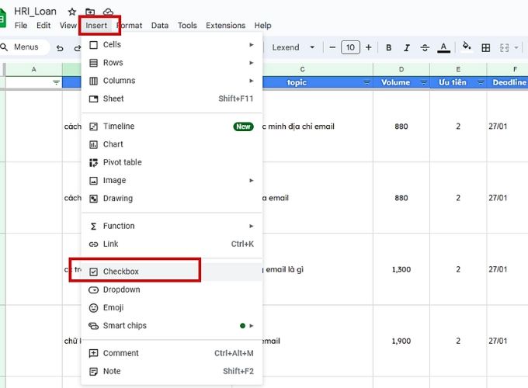Open the Extensions menu
Screen dimensions: 528x388
pyautogui.click(x=226, y=26)
